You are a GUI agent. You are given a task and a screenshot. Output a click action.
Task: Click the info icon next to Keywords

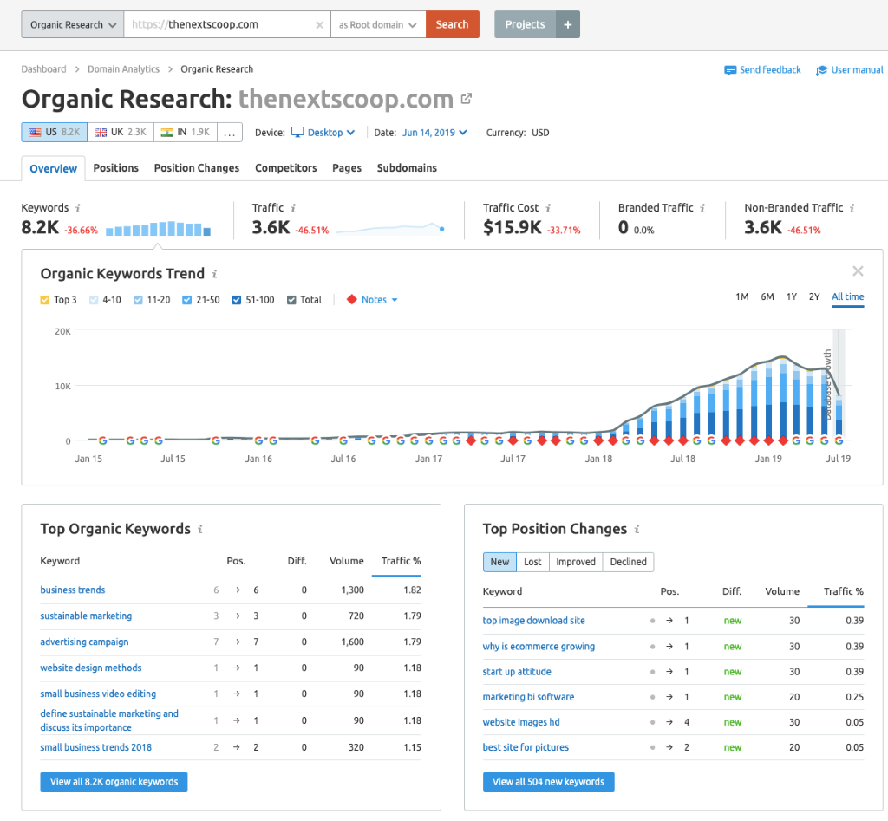(78, 208)
